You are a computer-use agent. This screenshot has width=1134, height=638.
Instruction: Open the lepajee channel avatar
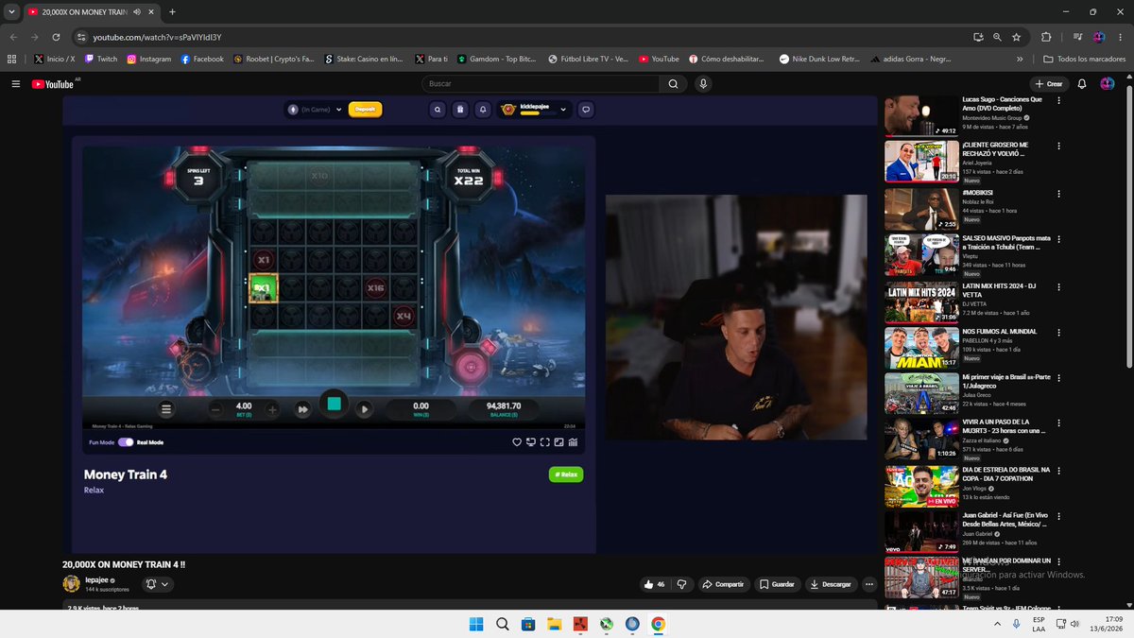(x=71, y=584)
